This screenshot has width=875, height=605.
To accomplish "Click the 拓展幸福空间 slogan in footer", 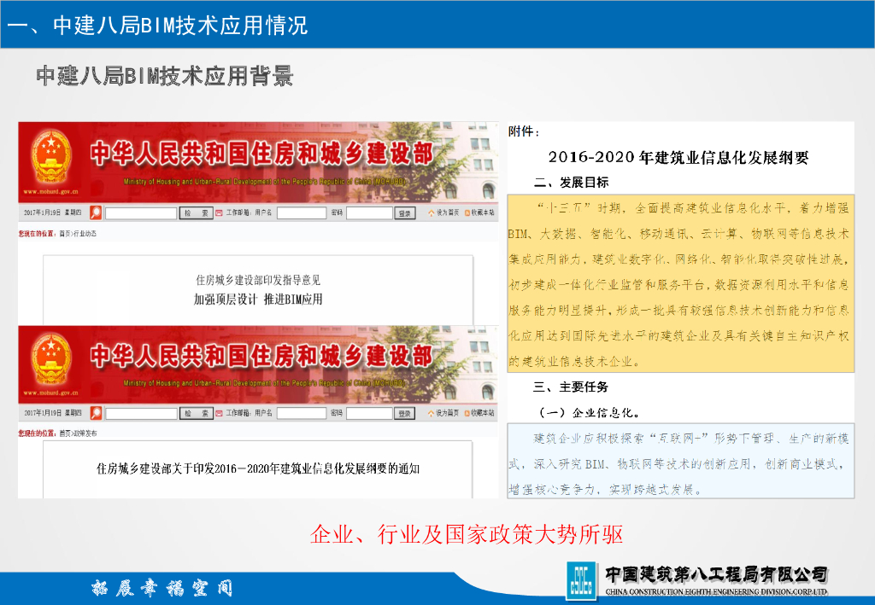I will (x=161, y=588).
